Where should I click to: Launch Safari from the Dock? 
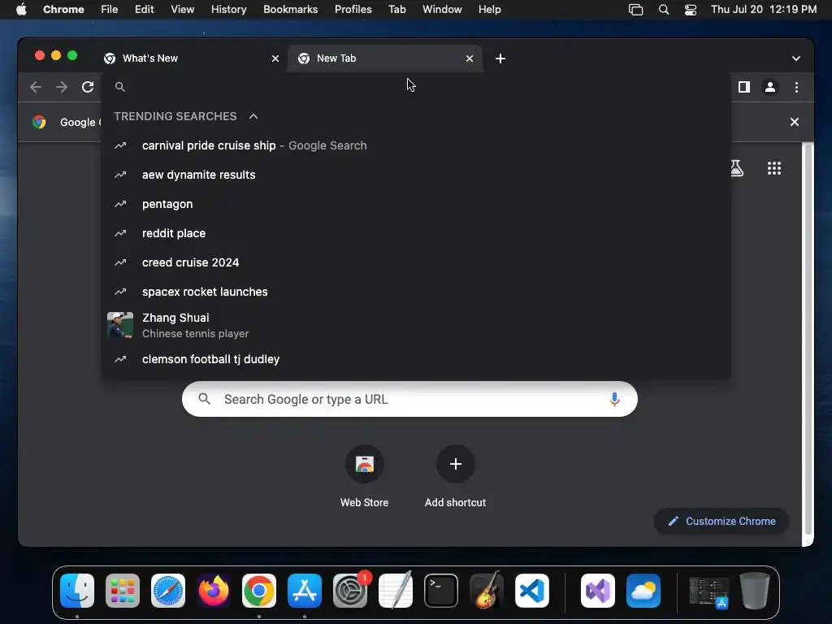pyautogui.click(x=168, y=591)
